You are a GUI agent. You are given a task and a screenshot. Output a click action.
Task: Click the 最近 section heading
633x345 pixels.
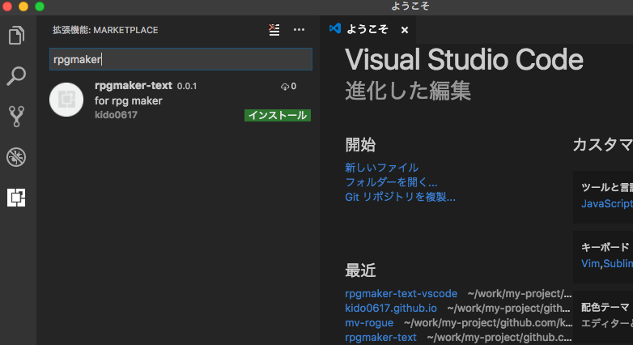[x=360, y=270]
